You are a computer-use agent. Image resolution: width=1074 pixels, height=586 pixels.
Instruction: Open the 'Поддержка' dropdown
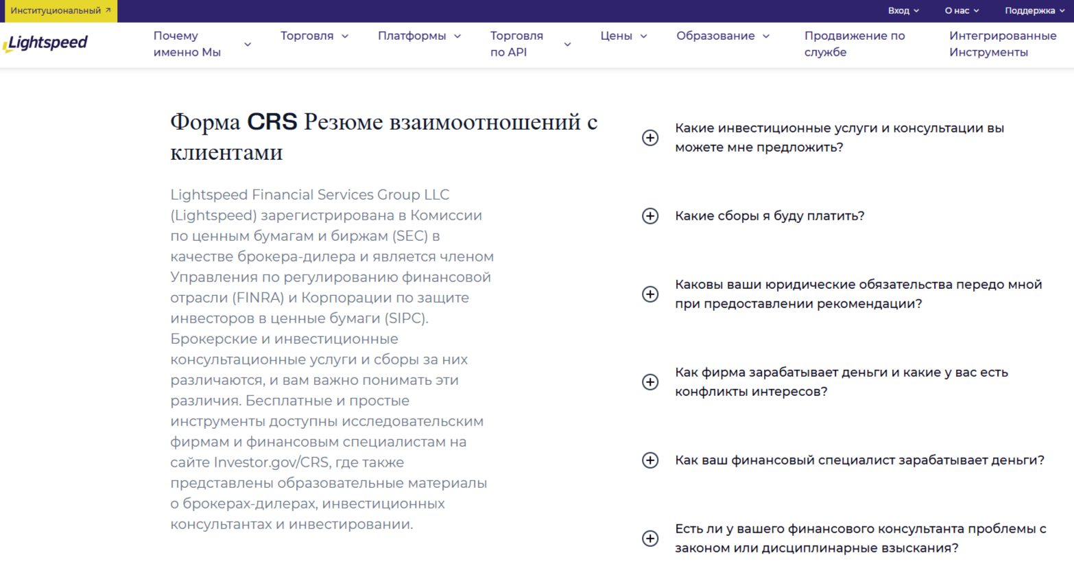(1035, 11)
